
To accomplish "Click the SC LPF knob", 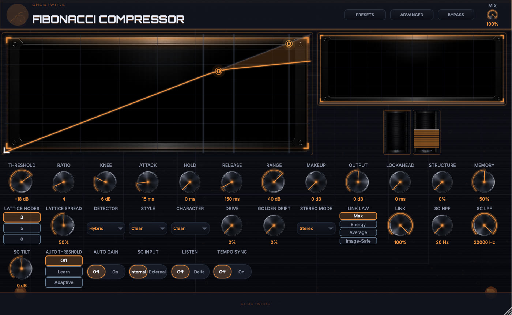I will pyautogui.click(x=484, y=225).
